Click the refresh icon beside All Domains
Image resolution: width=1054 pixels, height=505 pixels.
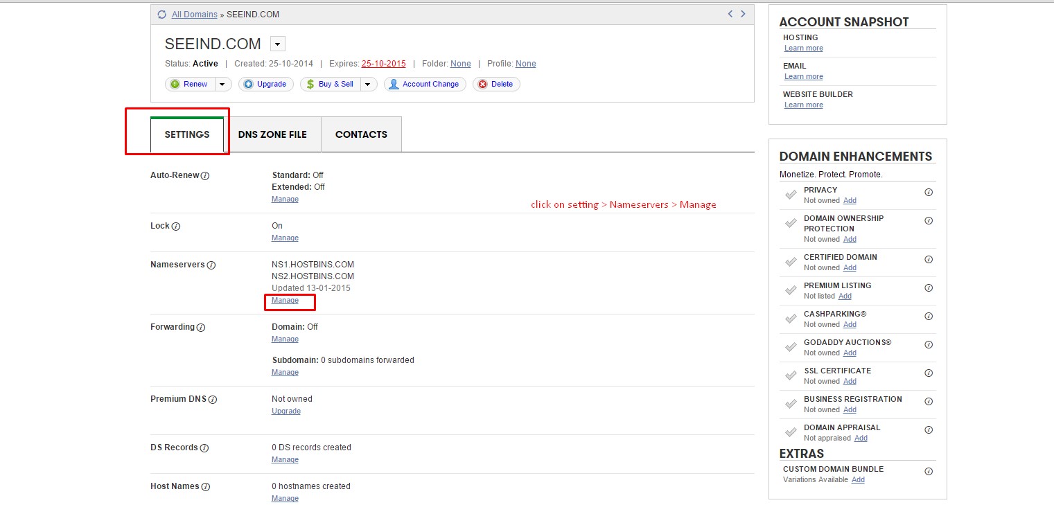(161, 15)
